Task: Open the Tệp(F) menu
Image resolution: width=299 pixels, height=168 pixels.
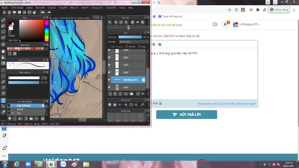Action: tap(5, 8)
